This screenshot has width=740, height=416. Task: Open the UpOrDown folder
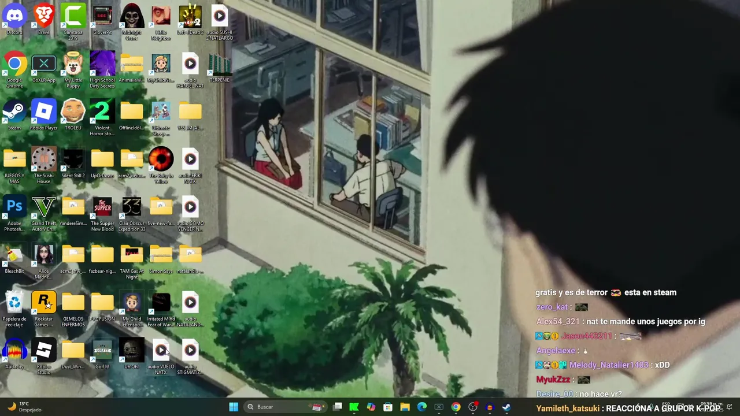102,164
